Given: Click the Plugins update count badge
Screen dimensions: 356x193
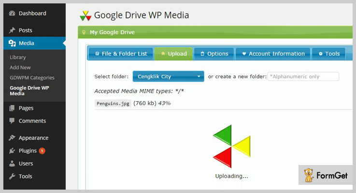Looking at the screenshot, I should coord(42,151).
